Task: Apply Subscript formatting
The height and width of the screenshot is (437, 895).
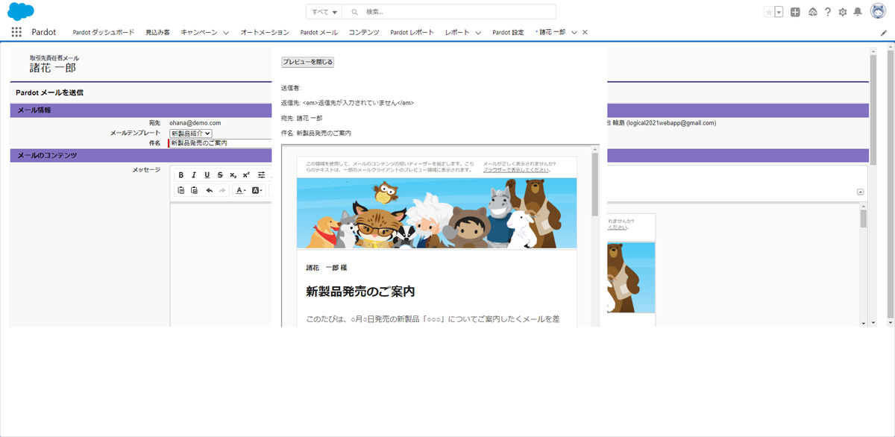Action: pos(233,175)
